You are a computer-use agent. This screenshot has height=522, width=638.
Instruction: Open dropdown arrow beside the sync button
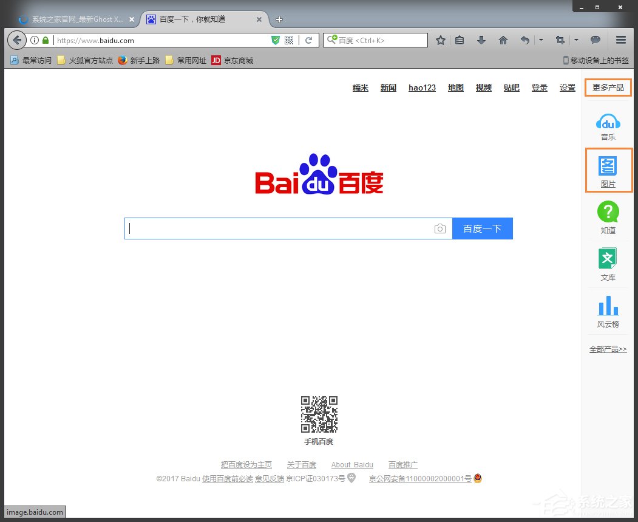pyautogui.click(x=540, y=39)
